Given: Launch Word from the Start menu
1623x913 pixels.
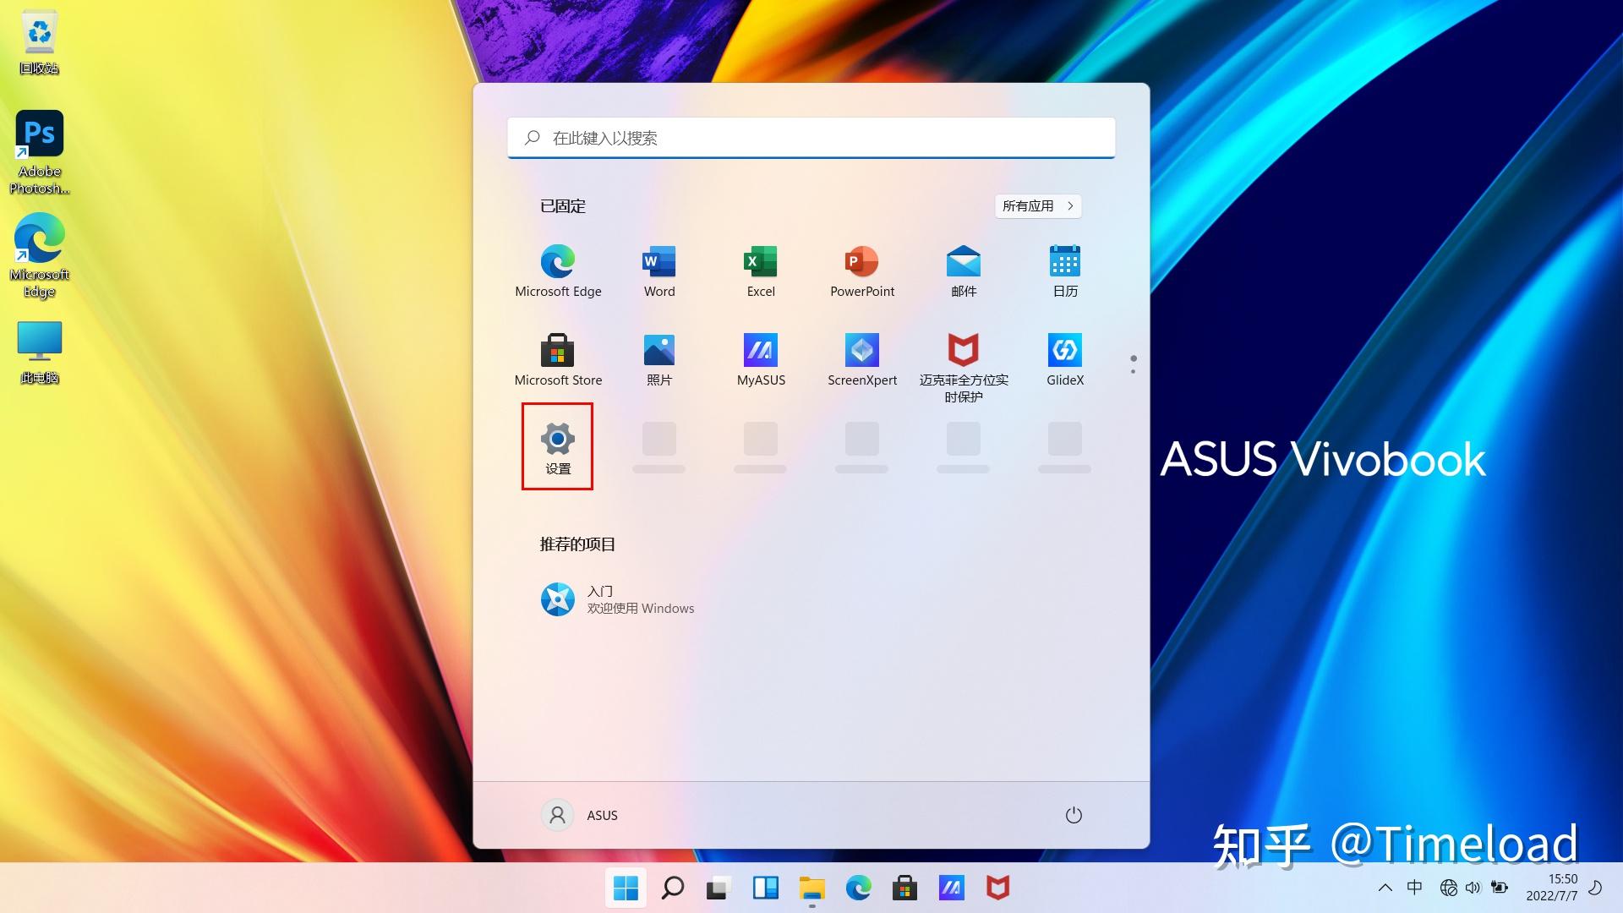Looking at the screenshot, I should [659, 271].
